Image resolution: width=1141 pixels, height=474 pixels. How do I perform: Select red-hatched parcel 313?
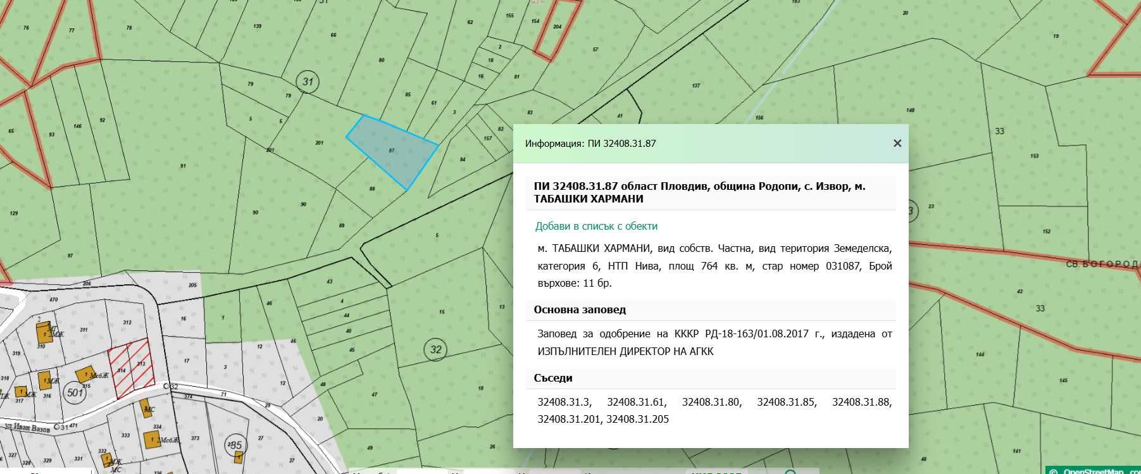point(142,364)
